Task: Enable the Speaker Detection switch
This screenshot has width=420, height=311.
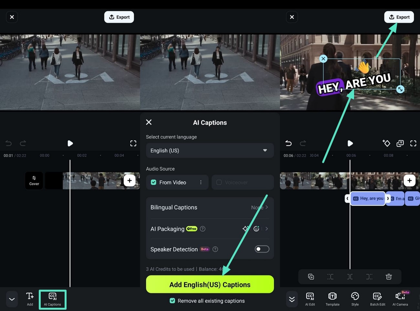Action: click(262, 249)
